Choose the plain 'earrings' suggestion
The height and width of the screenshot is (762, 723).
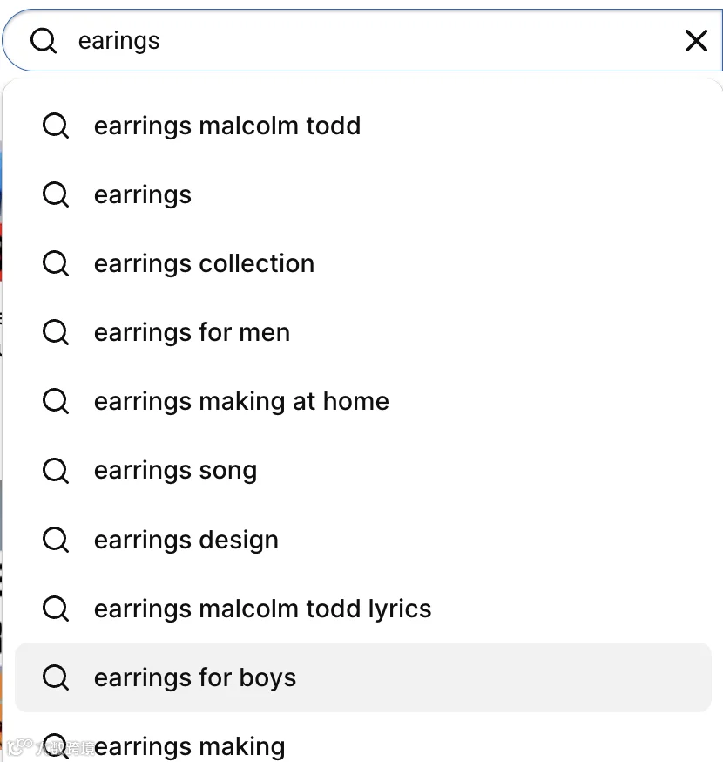click(x=363, y=195)
